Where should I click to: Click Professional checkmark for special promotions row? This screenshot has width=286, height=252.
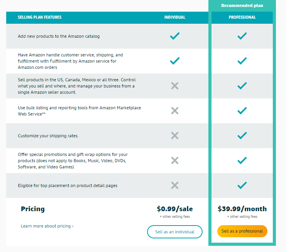coord(242,161)
